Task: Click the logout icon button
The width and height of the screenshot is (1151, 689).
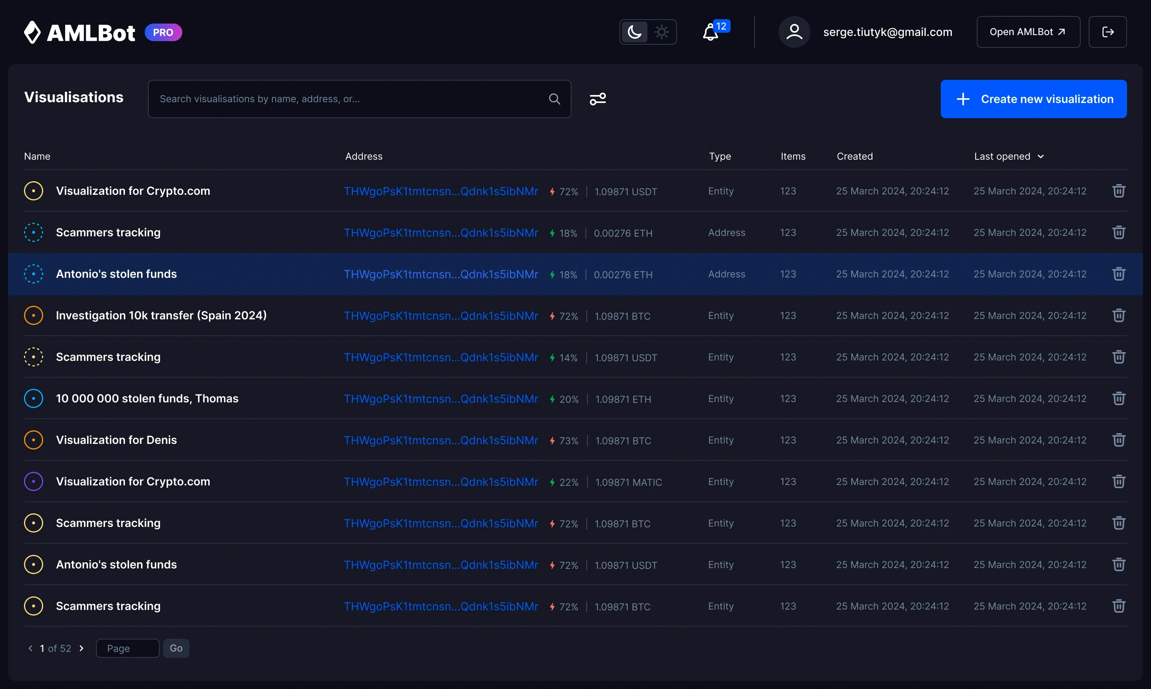Action: (x=1107, y=32)
